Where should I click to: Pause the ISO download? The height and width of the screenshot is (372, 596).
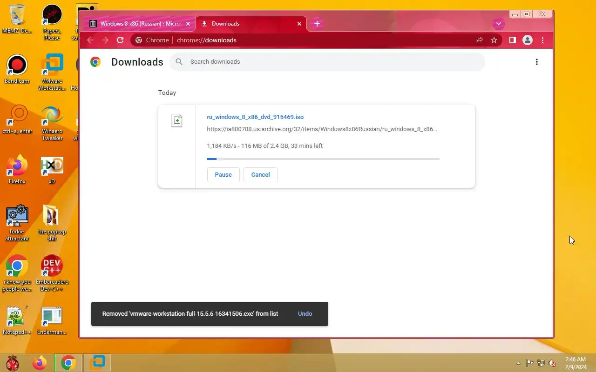[223, 174]
